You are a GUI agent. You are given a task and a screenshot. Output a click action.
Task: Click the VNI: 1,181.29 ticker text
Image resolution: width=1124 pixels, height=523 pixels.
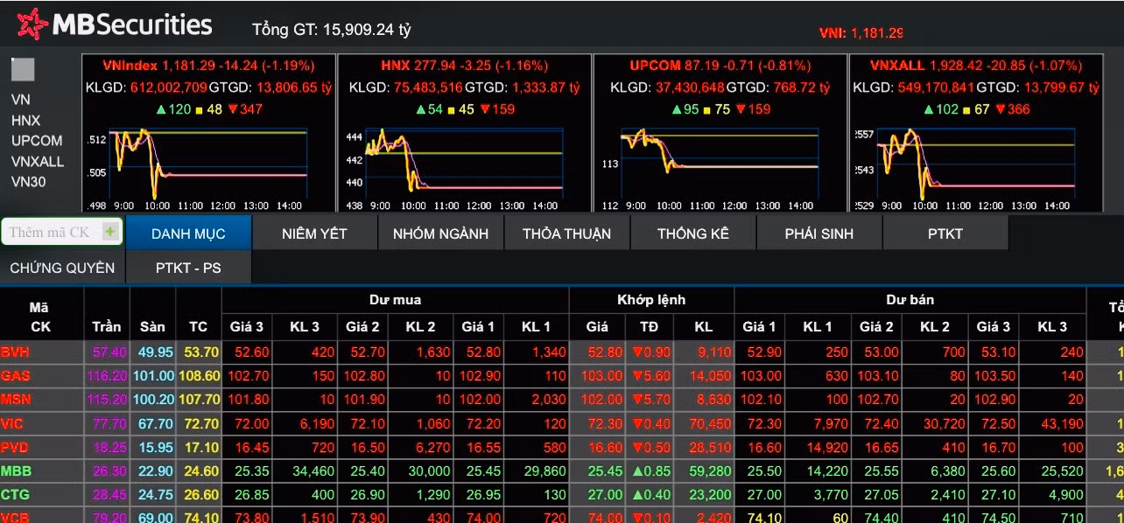(861, 33)
